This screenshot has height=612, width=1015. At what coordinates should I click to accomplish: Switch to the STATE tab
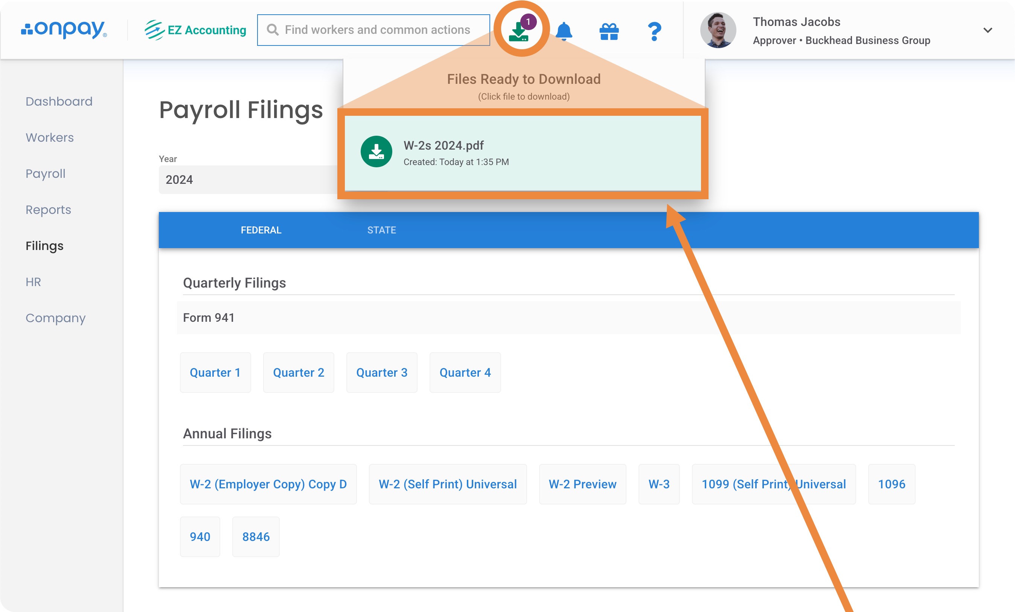pos(381,230)
